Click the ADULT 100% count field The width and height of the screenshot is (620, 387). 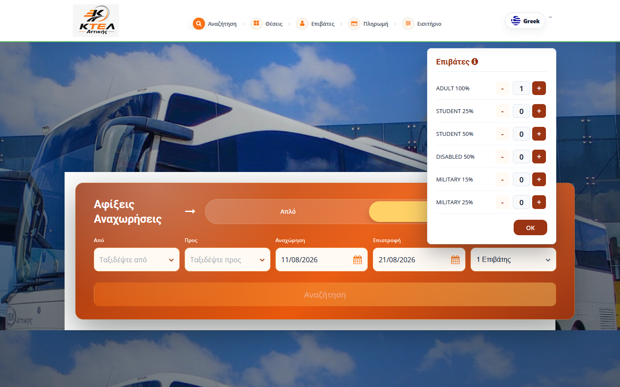pyautogui.click(x=521, y=88)
